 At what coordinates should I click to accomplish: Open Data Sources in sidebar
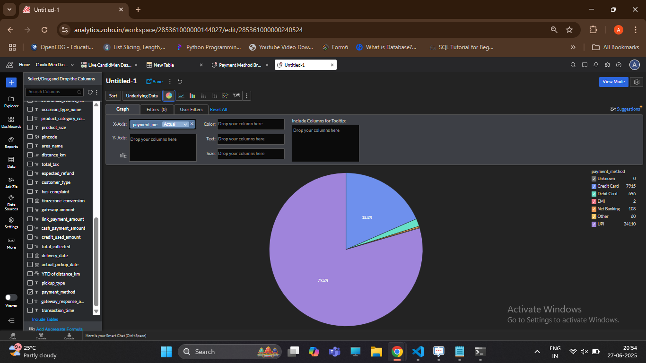(x=11, y=203)
